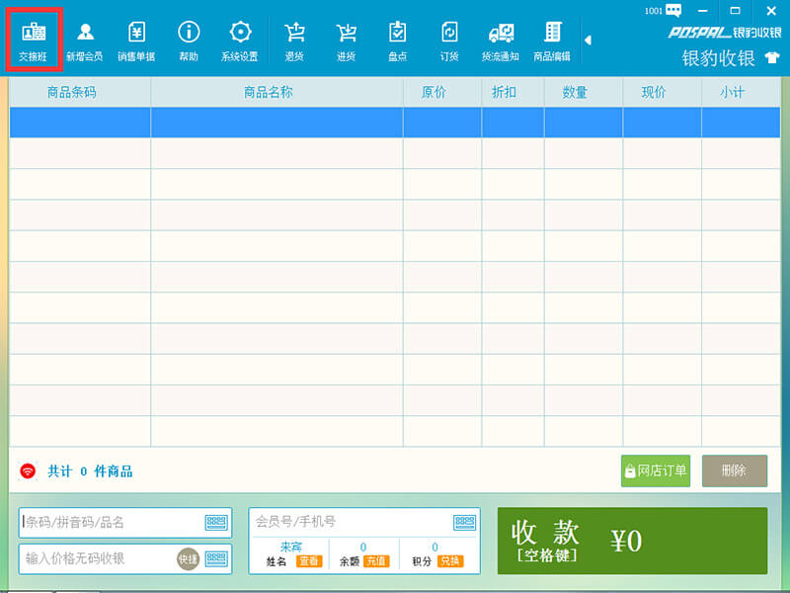Open 销售单据 sales receipts
Viewport: 790px width, 593px height.
click(136, 42)
